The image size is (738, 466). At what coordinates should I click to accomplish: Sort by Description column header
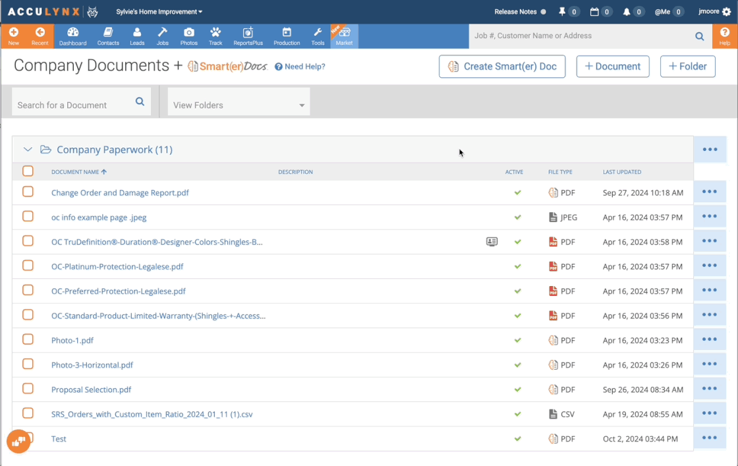coord(295,172)
